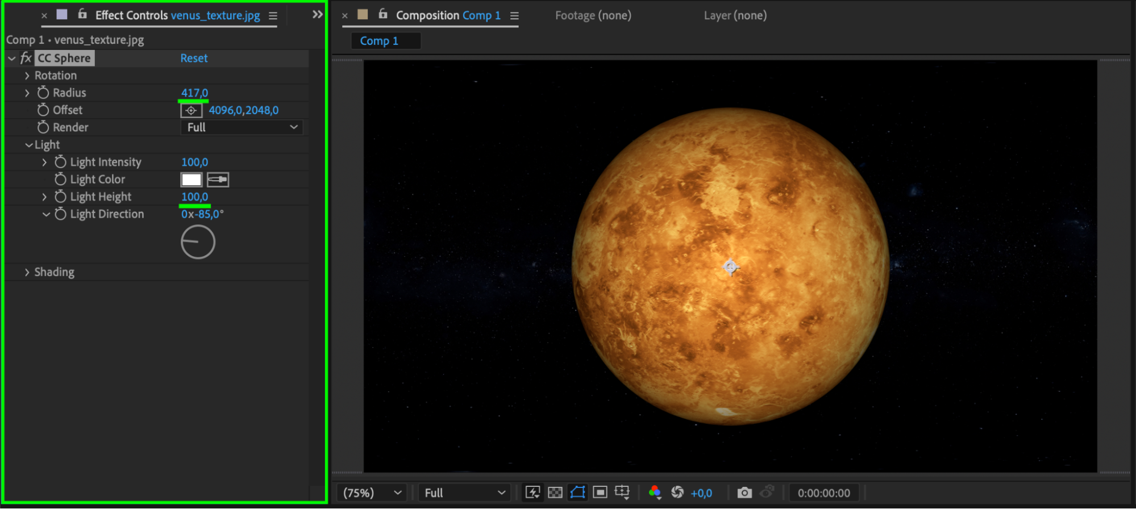The width and height of the screenshot is (1136, 509).
Task: Expand the Rotation property group
Action: tap(27, 76)
